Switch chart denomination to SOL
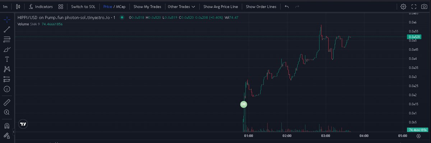 pyautogui.click(x=83, y=6)
